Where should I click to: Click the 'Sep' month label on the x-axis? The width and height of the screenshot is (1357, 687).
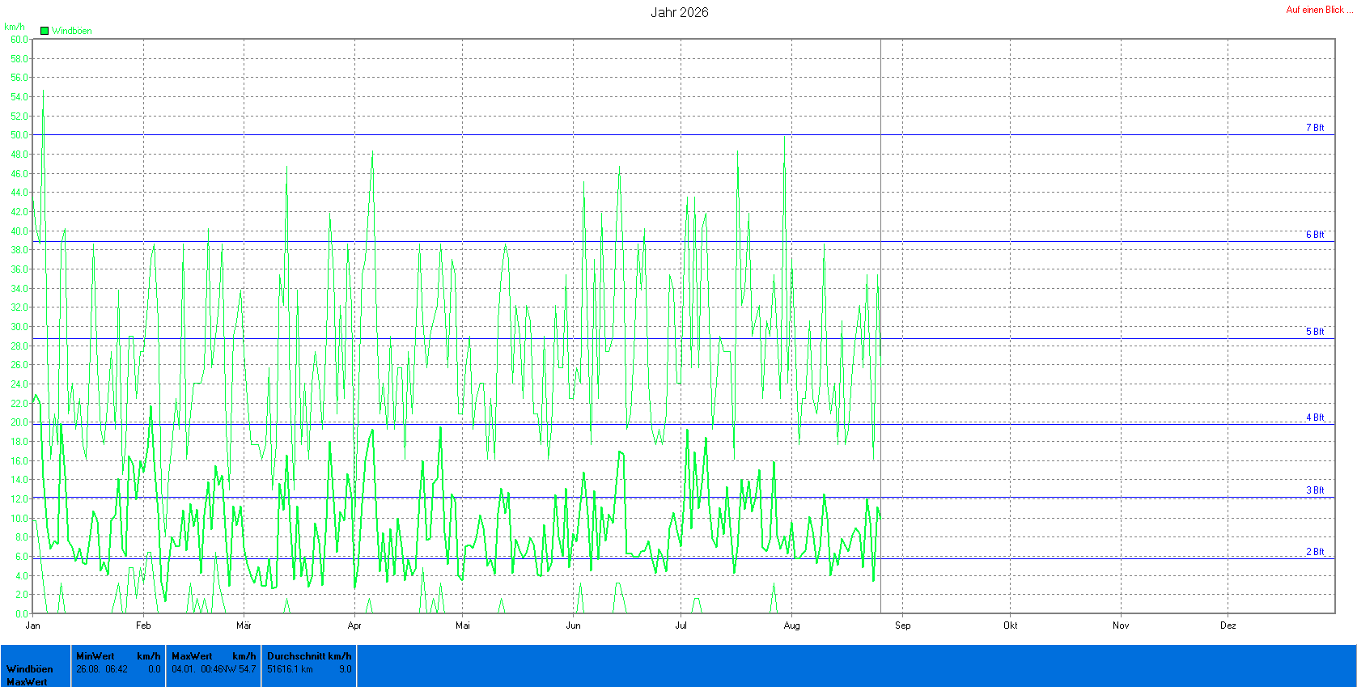(x=903, y=626)
